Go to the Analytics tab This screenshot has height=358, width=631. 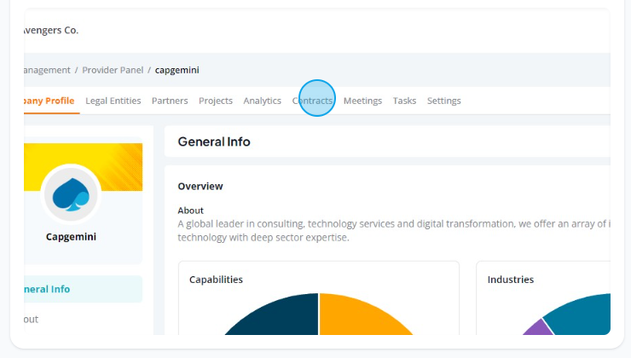262,101
